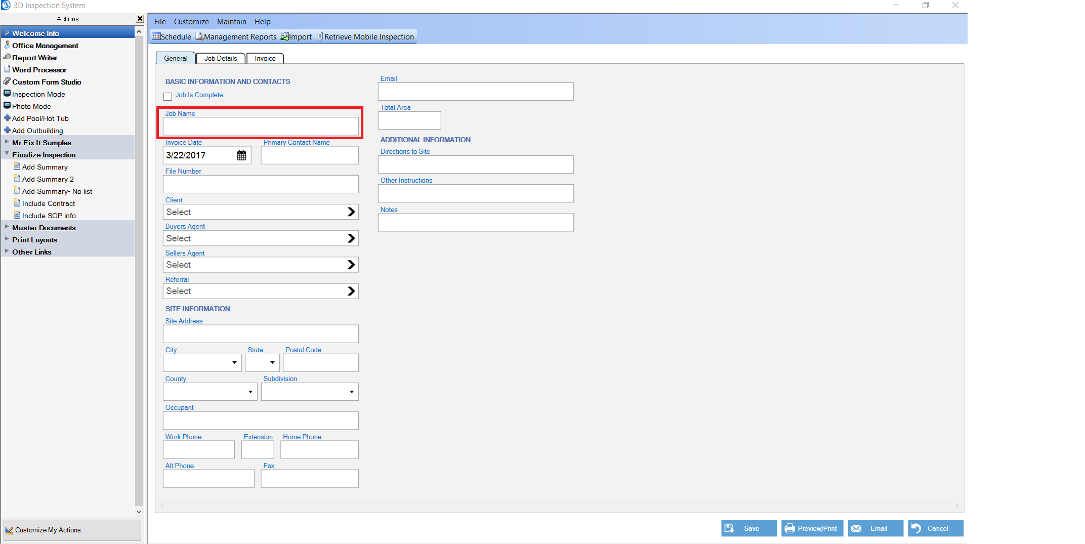Expand the Mr Fix It Samples group
1085x544 pixels.
click(x=7, y=142)
